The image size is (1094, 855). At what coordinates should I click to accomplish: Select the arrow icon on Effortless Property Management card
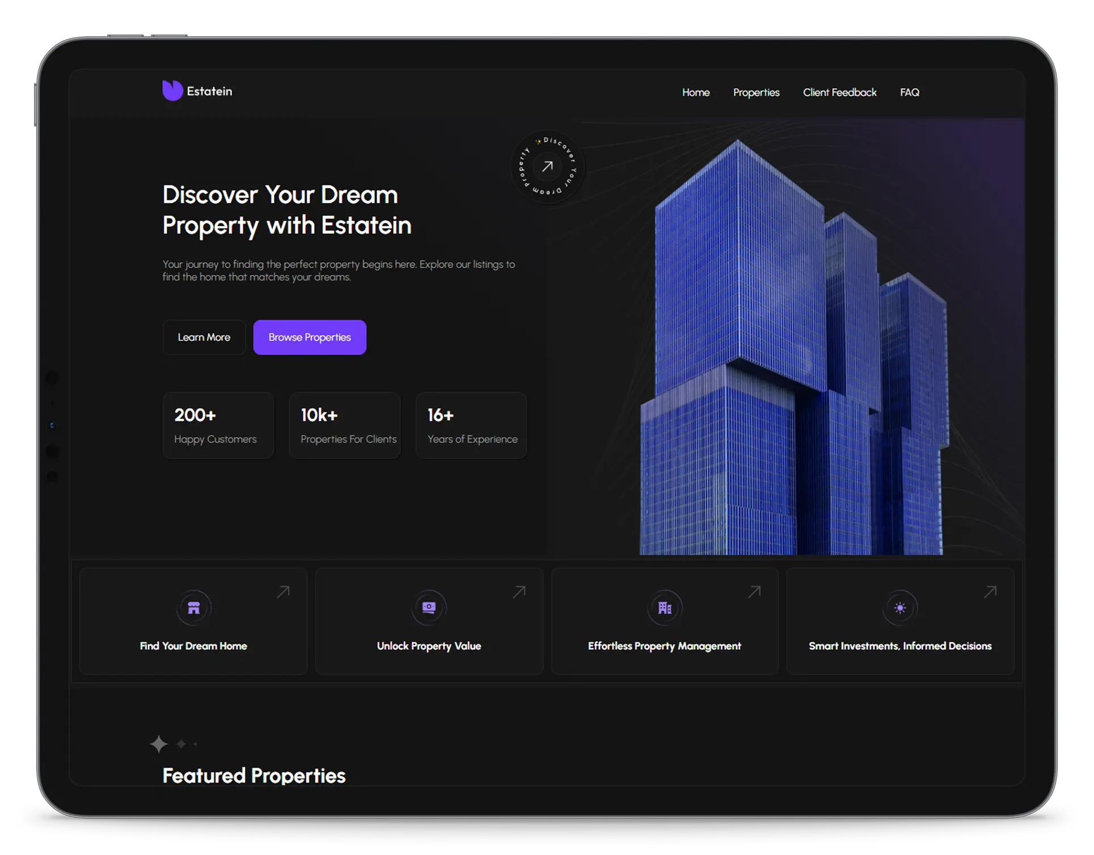755,591
